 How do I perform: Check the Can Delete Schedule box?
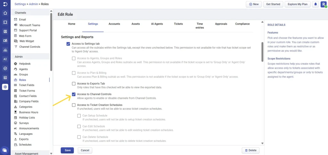[79, 137]
